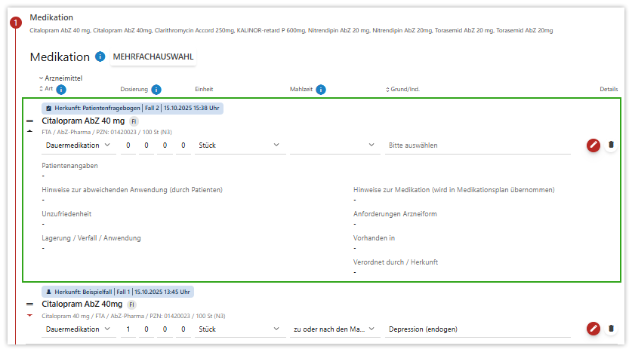Edit the Citalopram AbZ 40 mg entry with the red pencil
632x352 pixels.
point(593,145)
